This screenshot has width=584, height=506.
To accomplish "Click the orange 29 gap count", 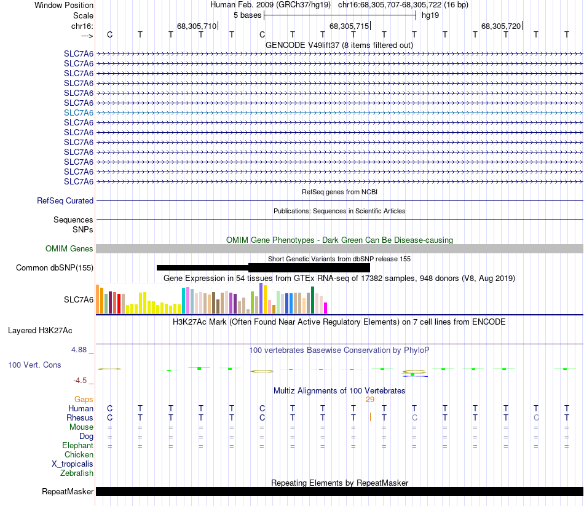I will coord(370,400).
